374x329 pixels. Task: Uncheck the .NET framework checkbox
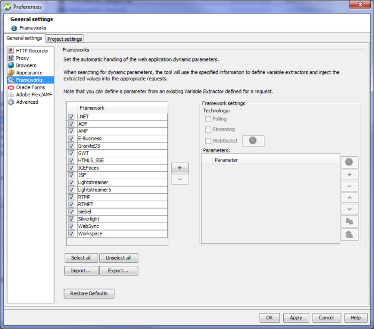[x=72, y=117]
